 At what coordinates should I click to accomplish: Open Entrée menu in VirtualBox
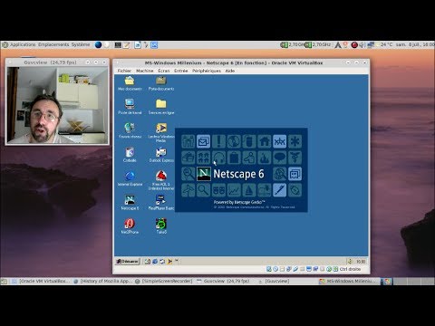coord(181,71)
